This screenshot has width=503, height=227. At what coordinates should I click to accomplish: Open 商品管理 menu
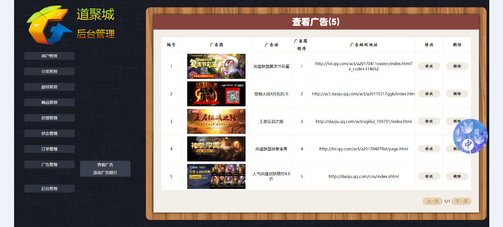[x=49, y=103]
